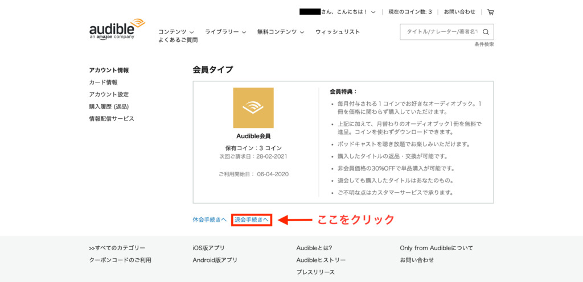The width and height of the screenshot is (583, 282).
Task: Open Only from Audibleについて footer link
Action: click(x=437, y=248)
